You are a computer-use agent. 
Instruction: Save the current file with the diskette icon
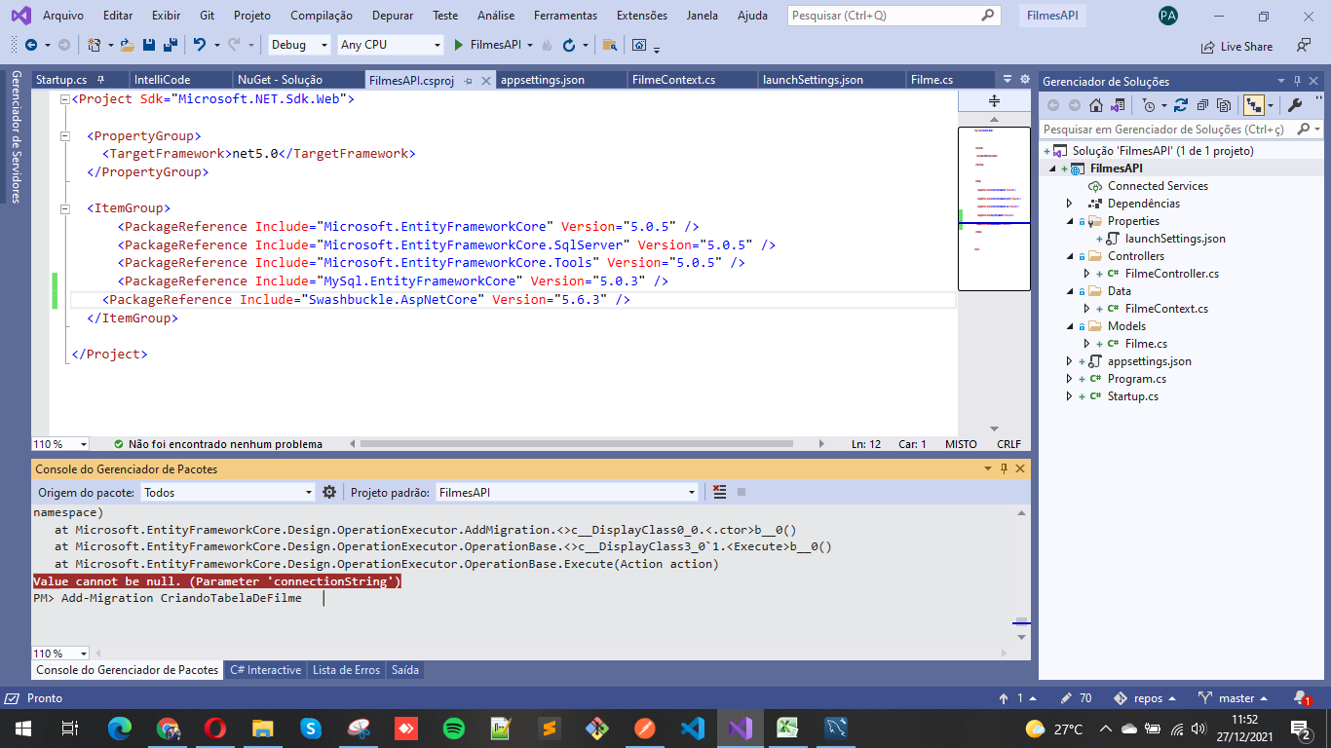(149, 45)
